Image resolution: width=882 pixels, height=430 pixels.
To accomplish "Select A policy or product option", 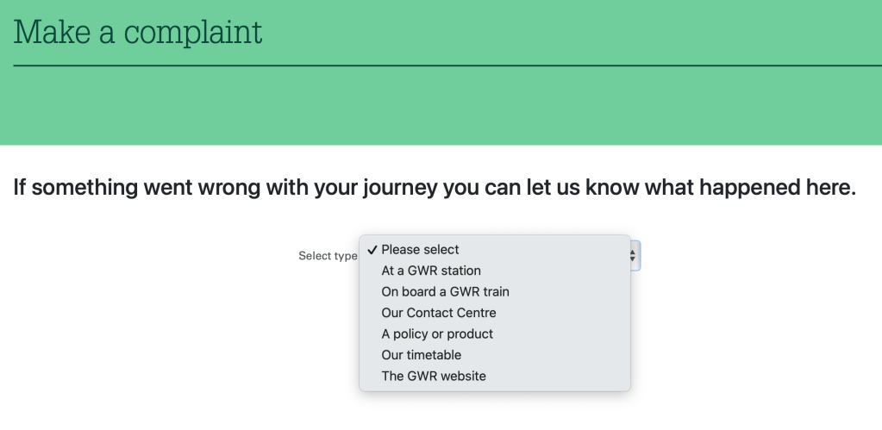I will click(x=436, y=333).
